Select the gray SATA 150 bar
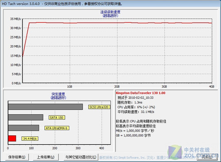The width and height of the screenshot is (221, 162). coord(26,117)
